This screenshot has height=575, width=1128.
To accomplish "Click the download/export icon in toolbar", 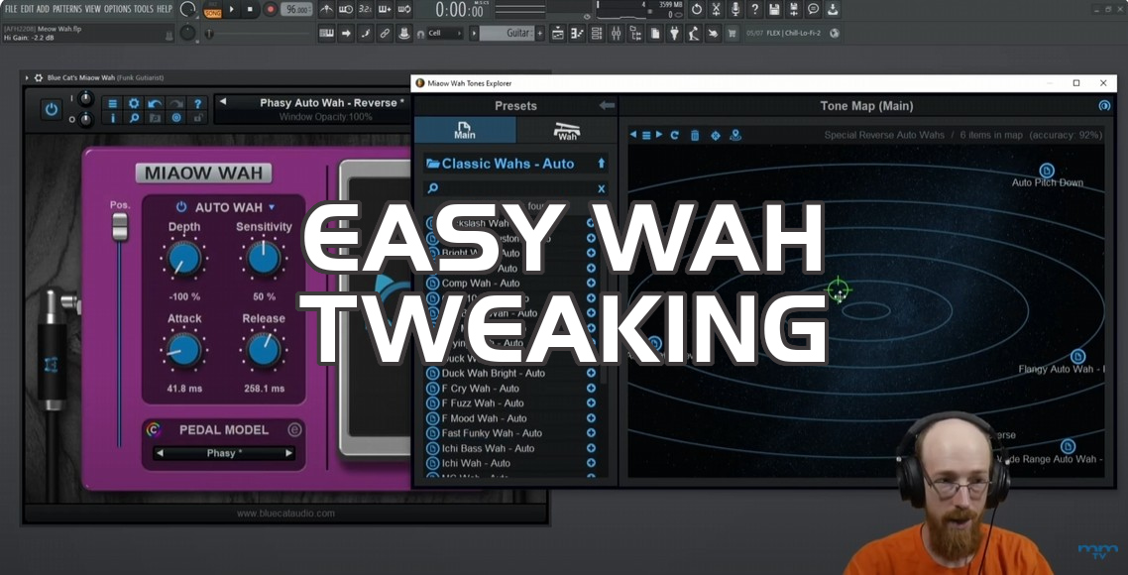I will coord(833,9).
